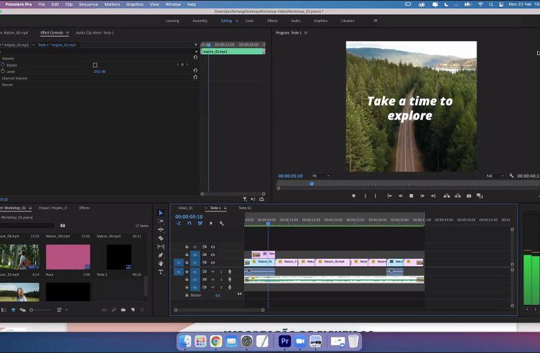Viewport: 540px width, 353px height.
Task: Add a marker in the timeline panel
Action: tap(211, 224)
